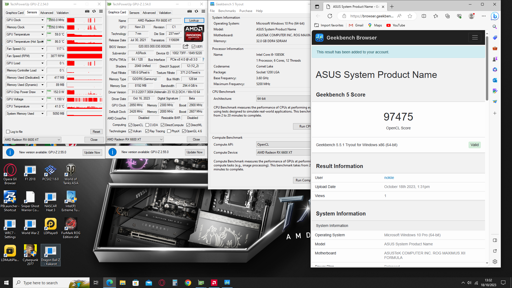Click GPU Voltage sensor graph
Screen dimensions: 512x288
(x=85, y=99)
